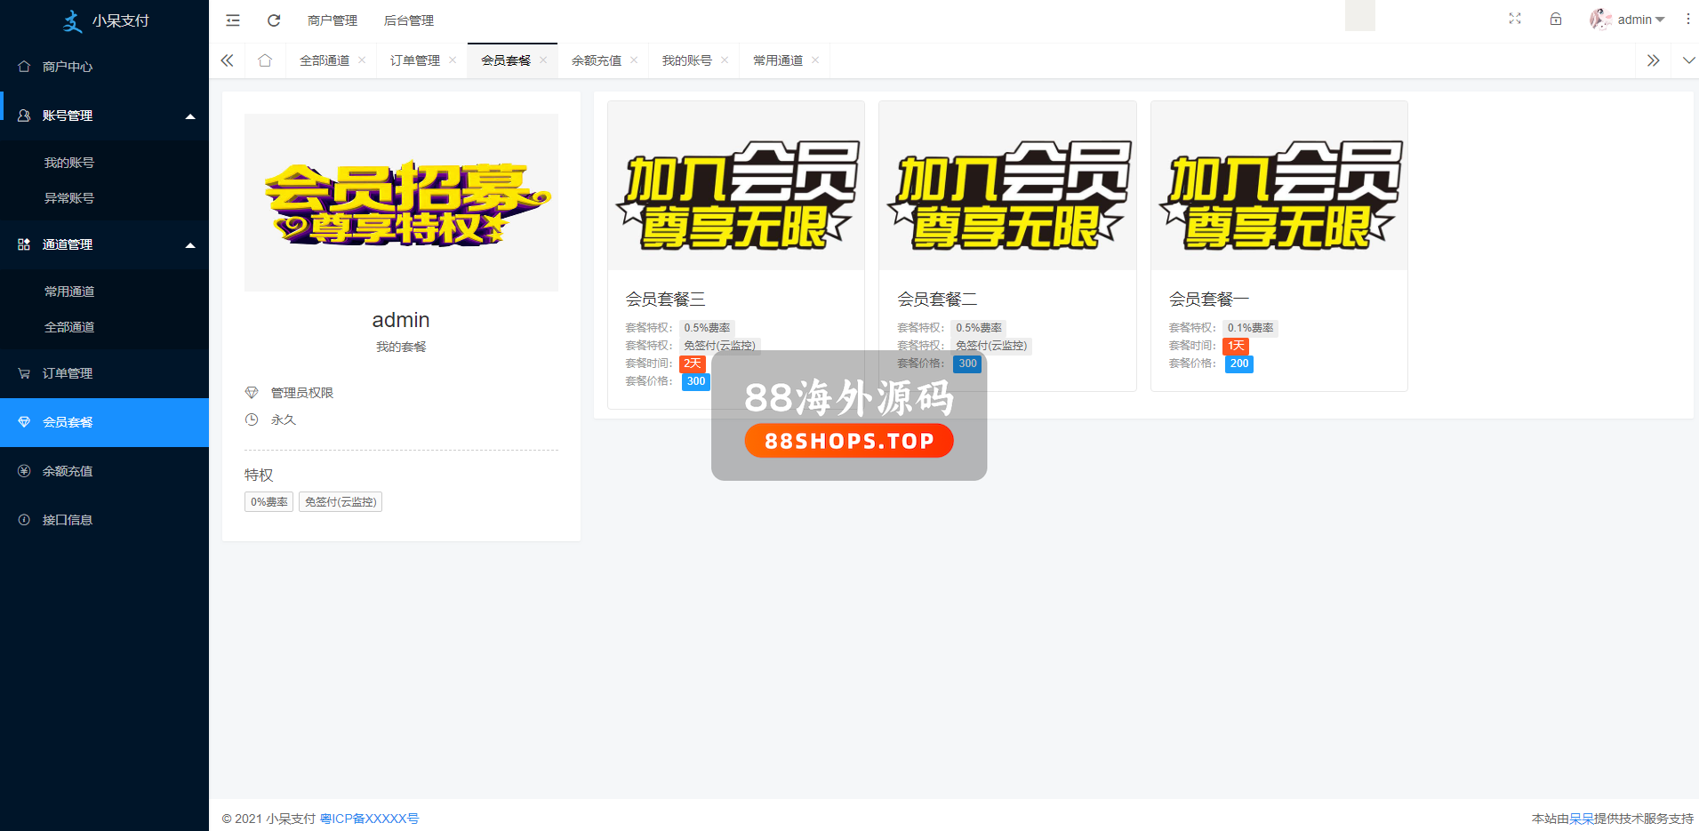Open the tab options dropdown chevron
Screen dimensions: 1699x831
click(x=1688, y=60)
